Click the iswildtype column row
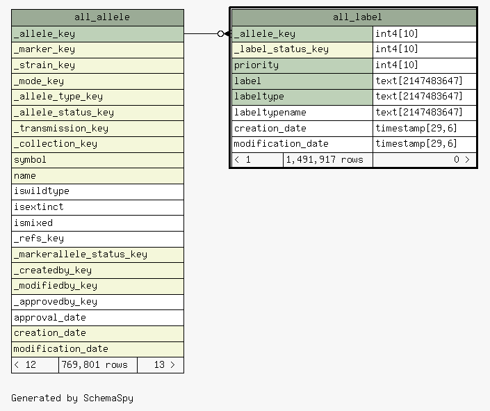Screen dimensions: 490x411 [x=97, y=191]
